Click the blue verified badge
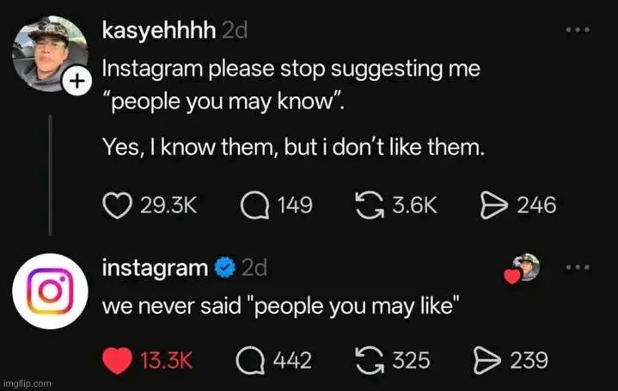 tap(223, 268)
